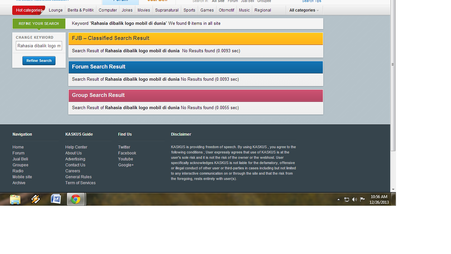Click the Group Search Result header
Image resolution: width=451 pixels, height=254 pixels.
tap(196, 95)
